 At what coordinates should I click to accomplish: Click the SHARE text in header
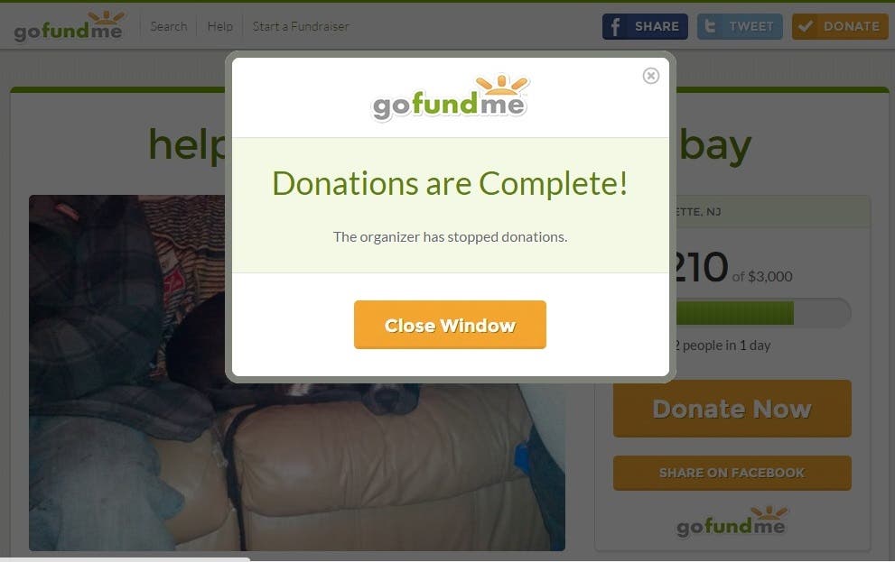[657, 27]
